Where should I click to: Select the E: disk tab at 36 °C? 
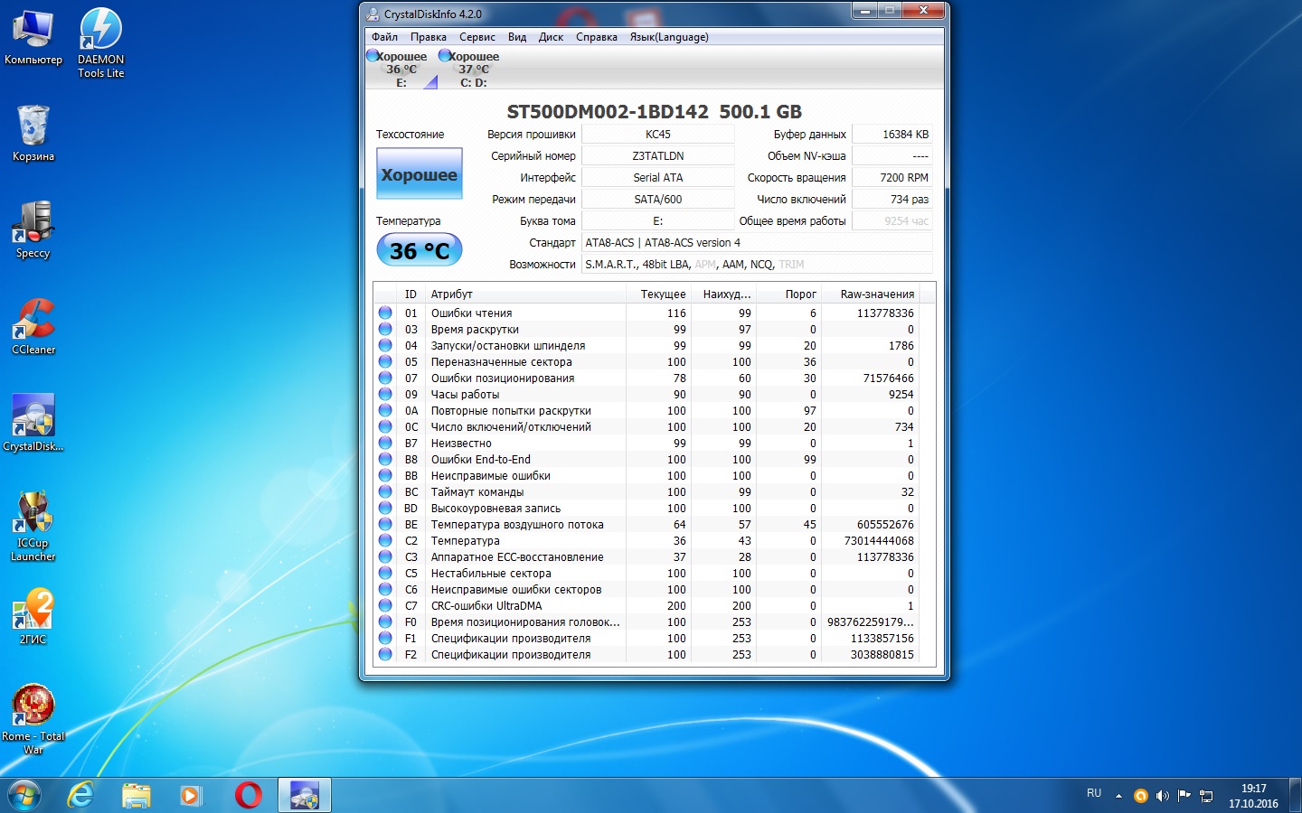(401, 70)
